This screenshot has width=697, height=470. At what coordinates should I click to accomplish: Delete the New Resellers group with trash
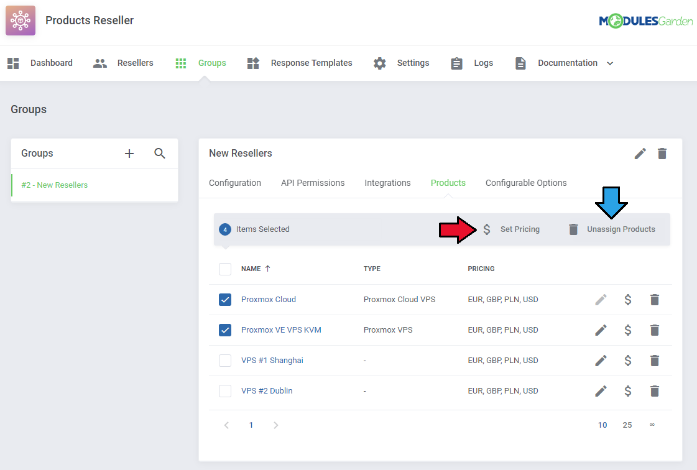pyautogui.click(x=662, y=154)
